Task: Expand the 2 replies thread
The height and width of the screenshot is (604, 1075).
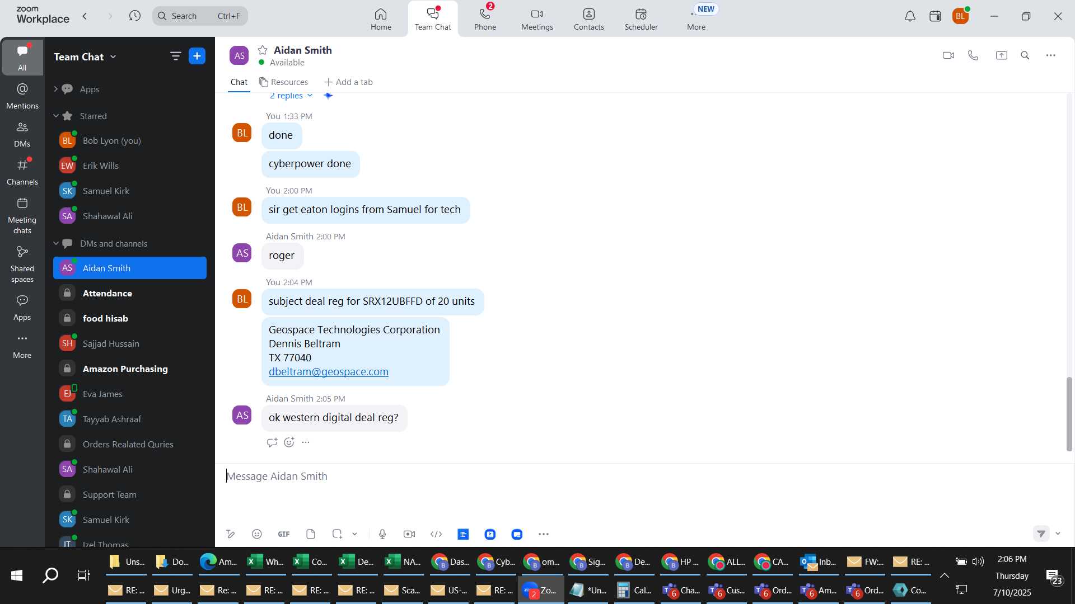Action: click(291, 96)
